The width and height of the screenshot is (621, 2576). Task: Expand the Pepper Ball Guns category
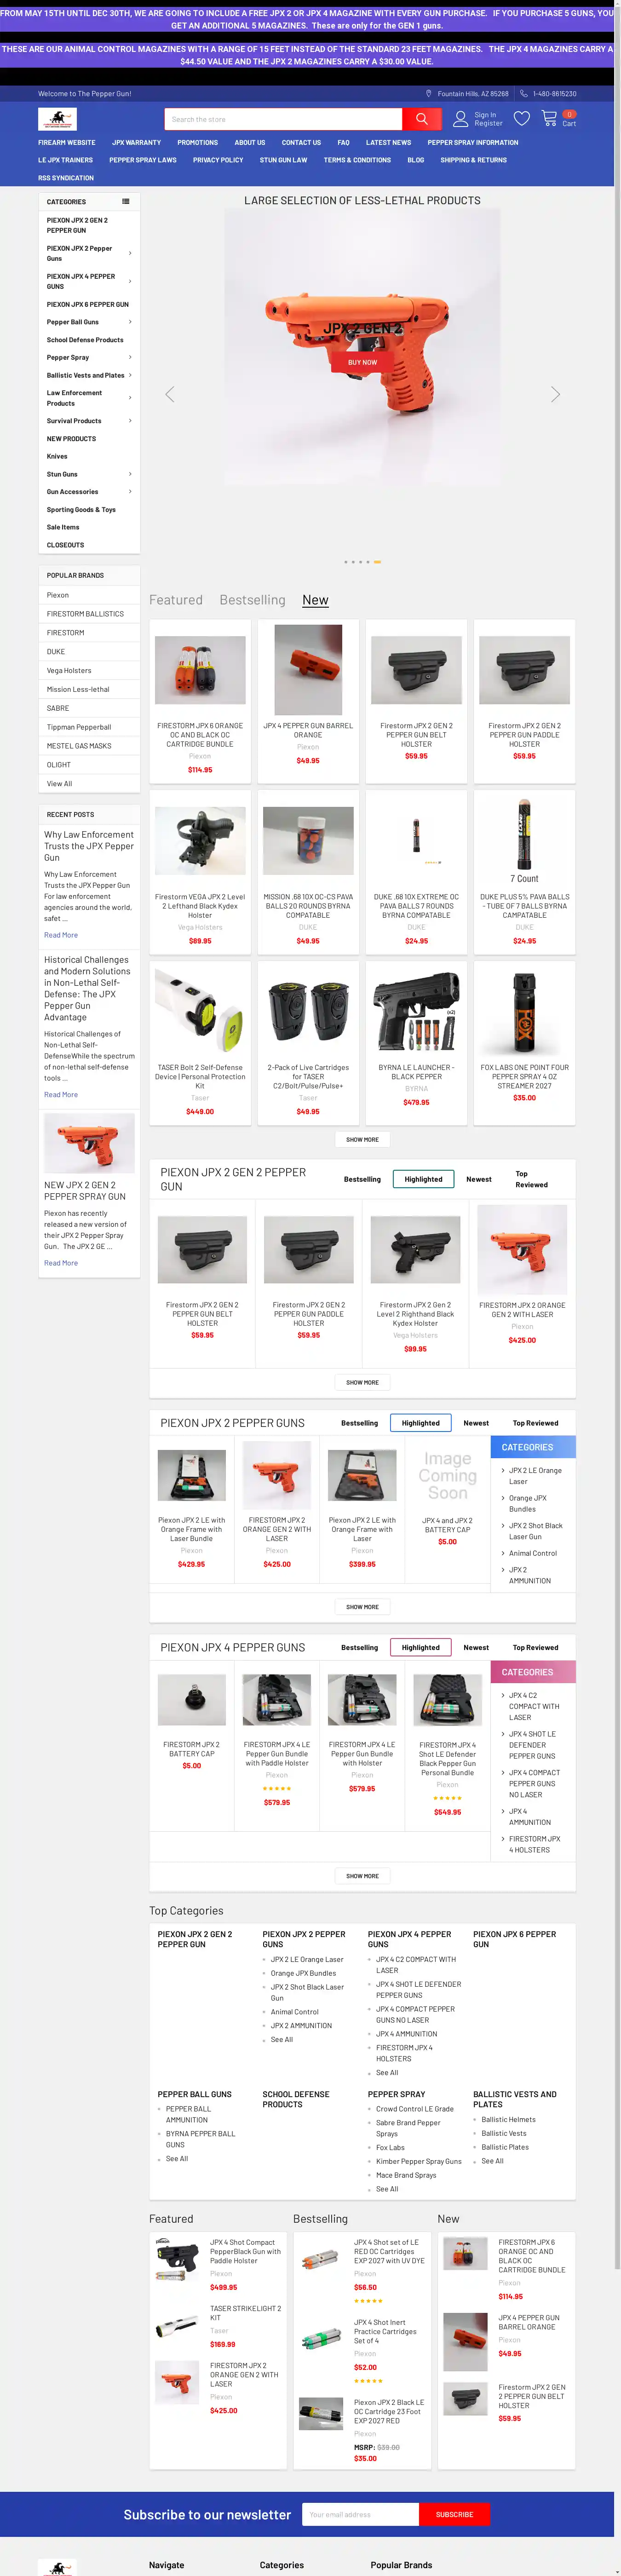click(x=130, y=322)
